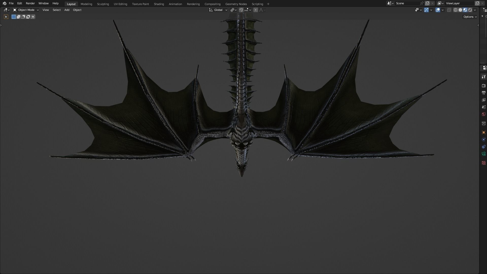The height and width of the screenshot is (274, 487).
Task: Choose Intersect Selection mode
Action: tap(33, 17)
